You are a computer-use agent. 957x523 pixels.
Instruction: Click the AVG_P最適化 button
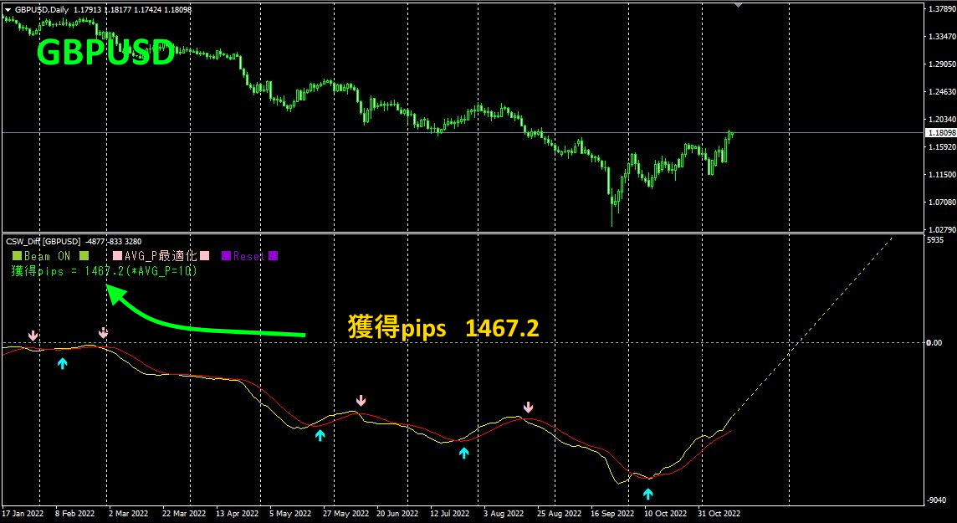[161, 256]
